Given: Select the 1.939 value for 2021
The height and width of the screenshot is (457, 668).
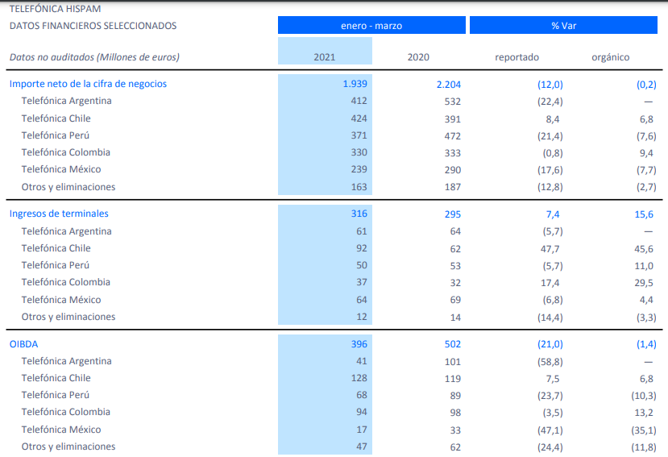Looking at the screenshot, I should [355, 84].
